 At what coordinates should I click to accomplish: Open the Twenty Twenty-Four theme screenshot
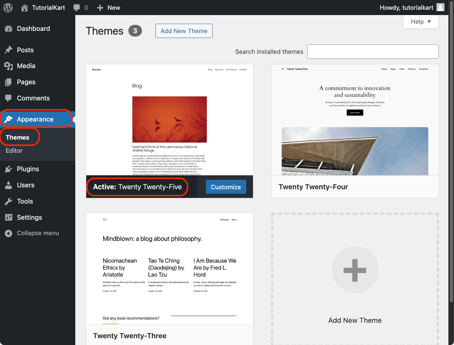pos(355,120)
